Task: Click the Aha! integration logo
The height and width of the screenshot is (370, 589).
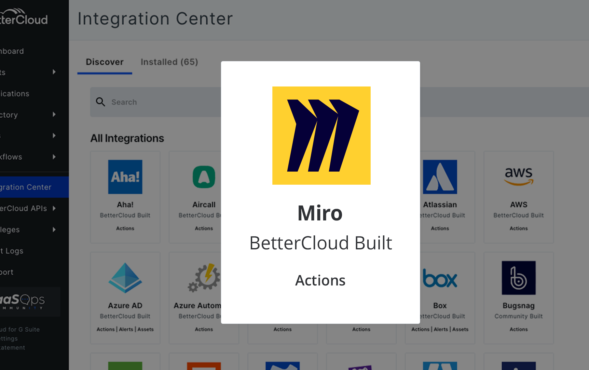Action: tap(125, 177)
